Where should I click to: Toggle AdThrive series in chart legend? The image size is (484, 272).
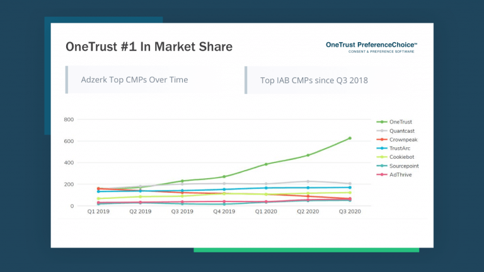tap(394, 174)
